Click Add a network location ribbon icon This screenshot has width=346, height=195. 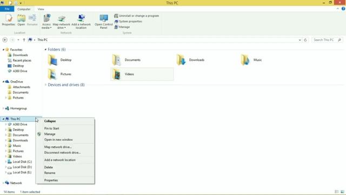click(81, 22)
